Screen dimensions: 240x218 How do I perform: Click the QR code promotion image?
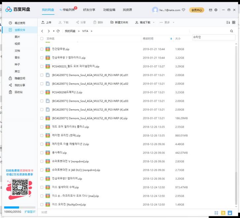click(x=20, y=187)
